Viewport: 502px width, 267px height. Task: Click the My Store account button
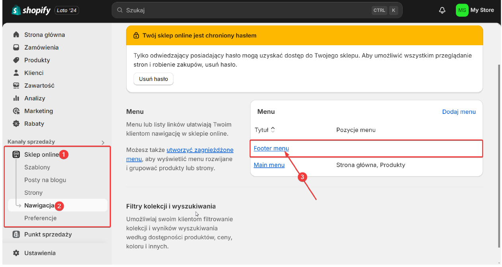click(x=475, y=10)
